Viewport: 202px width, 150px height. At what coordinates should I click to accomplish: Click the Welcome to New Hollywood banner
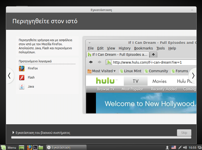pyautogui.click(x=146, y=103)
